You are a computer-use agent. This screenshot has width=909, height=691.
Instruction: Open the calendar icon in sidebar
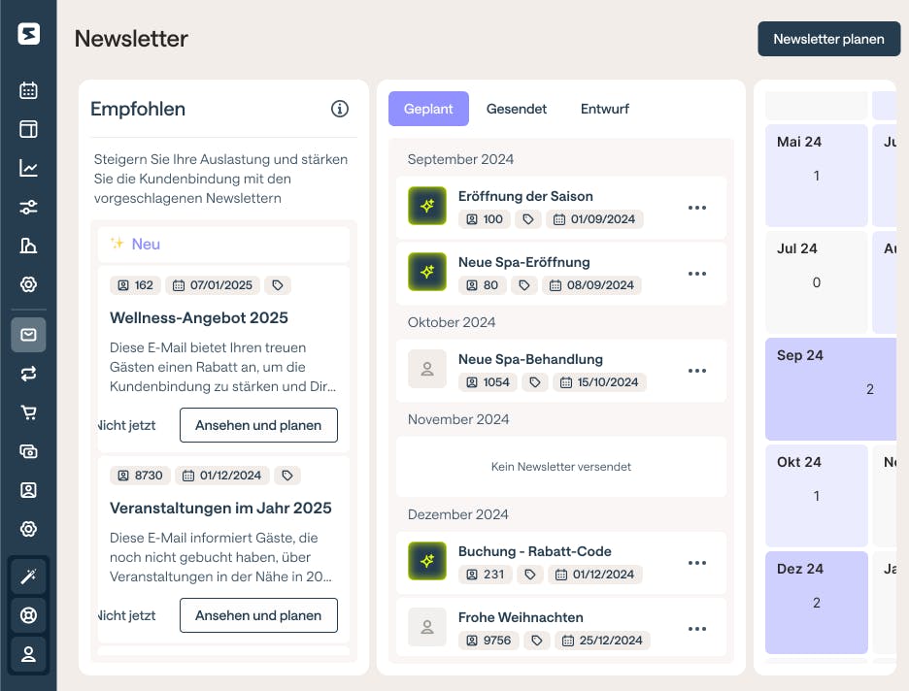[28, 90]
